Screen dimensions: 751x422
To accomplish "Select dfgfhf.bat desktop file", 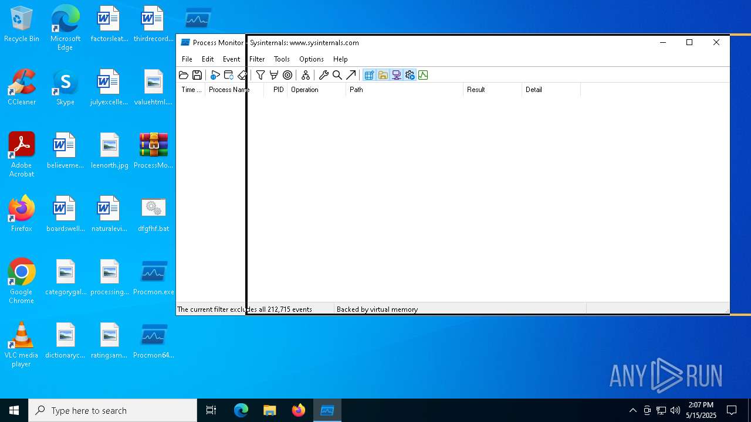I will [154, 215].
